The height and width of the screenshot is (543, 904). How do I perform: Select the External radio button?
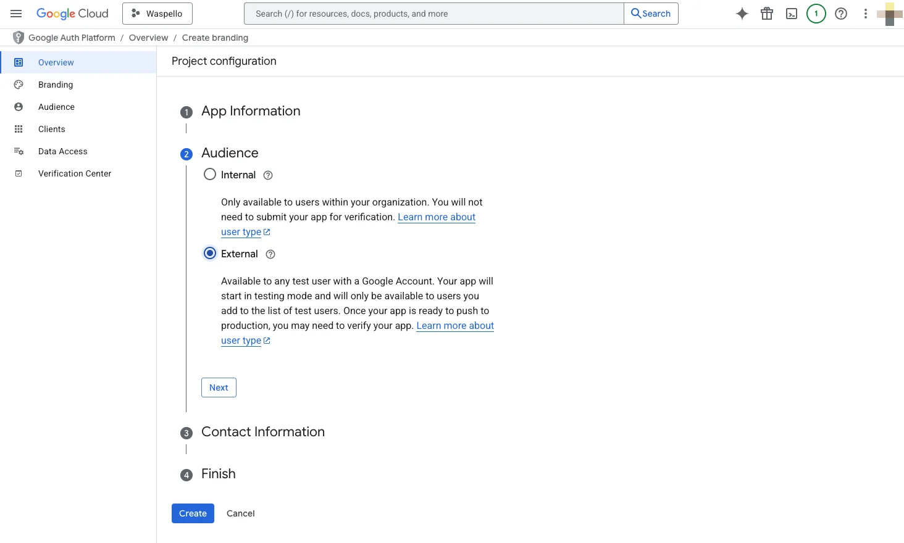pyautogui.click(x=210, y=253)
